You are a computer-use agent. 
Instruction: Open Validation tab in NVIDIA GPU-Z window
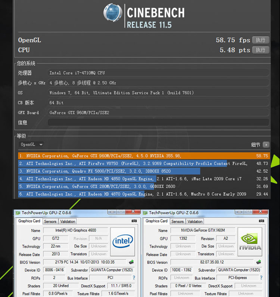pos(195,221)
